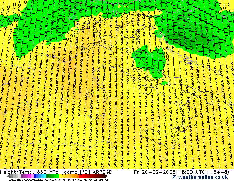Click the 'Fr 20-02-2026' forecast date text
Screen dimensions: 234x181
tap(155, 172)
